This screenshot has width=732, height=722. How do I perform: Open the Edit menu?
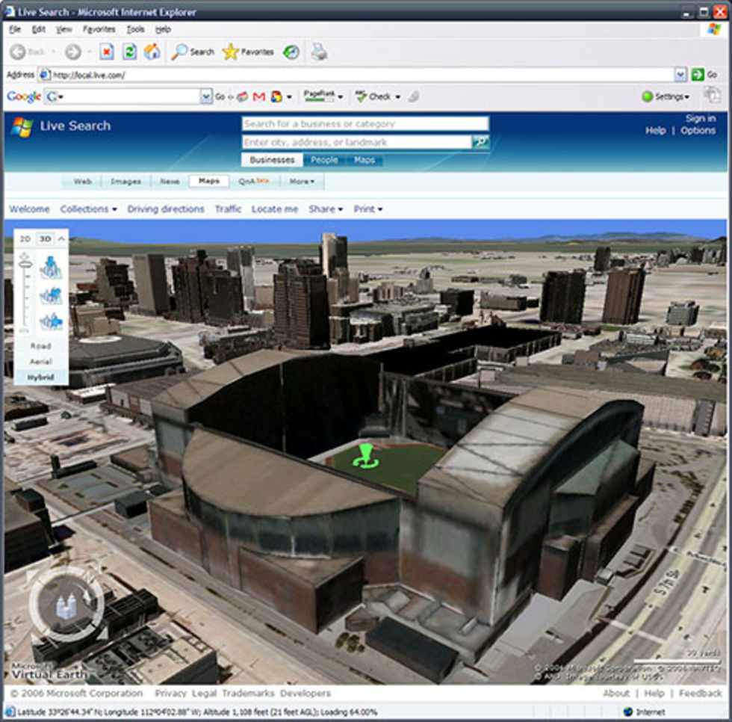(38, 29)
